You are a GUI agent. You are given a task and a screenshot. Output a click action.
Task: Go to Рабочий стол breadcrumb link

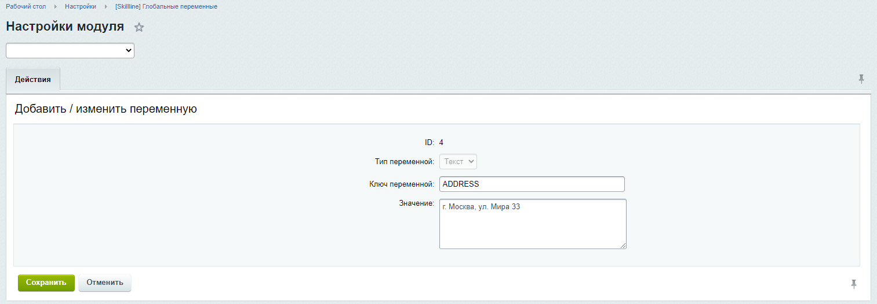[x=26, y=6]
